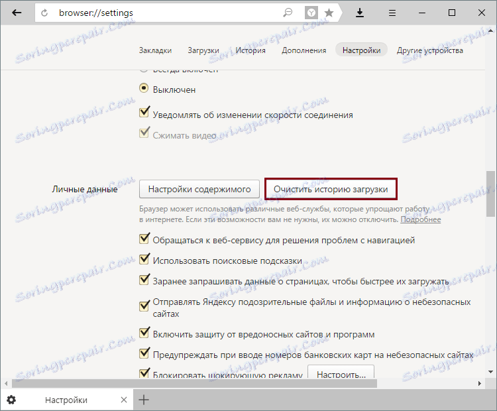The height and width of the screenshot is (411, 497).
Task: Open the search magnifier in the address bar
Action: pos(288,13)
